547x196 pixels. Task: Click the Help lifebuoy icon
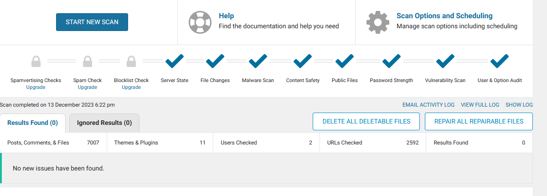[x=200, y=21]
